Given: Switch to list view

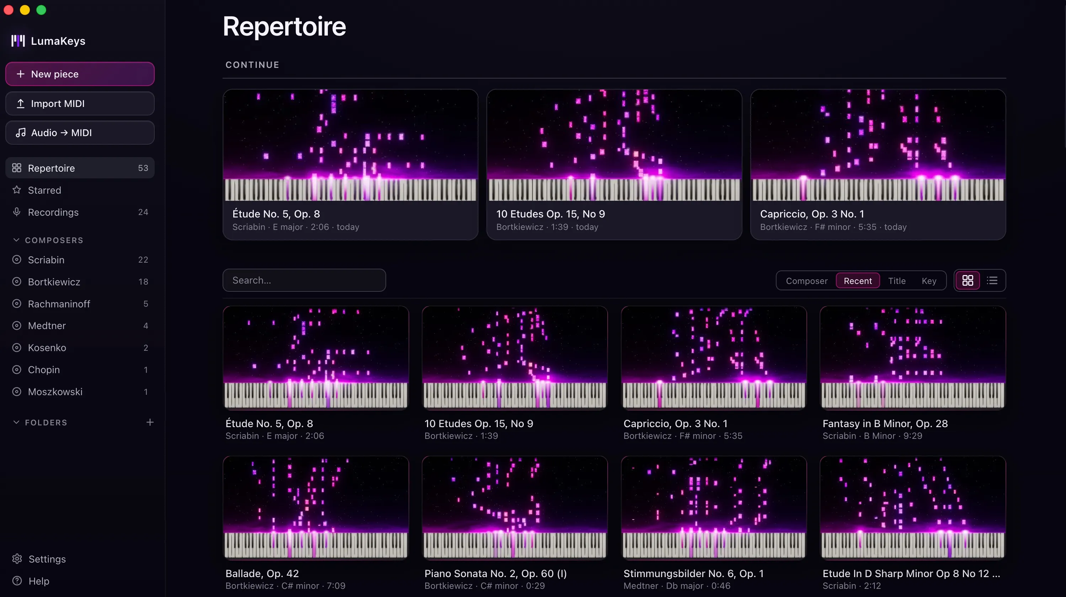Looking at the screenshot, I should (992, 281).
